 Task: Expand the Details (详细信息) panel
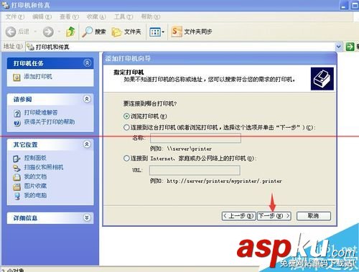(87, 217)
